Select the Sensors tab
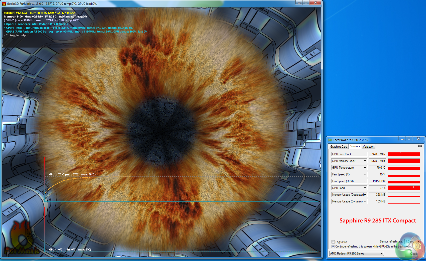Viewport: 426px width, 261px height. pos(355,146)
